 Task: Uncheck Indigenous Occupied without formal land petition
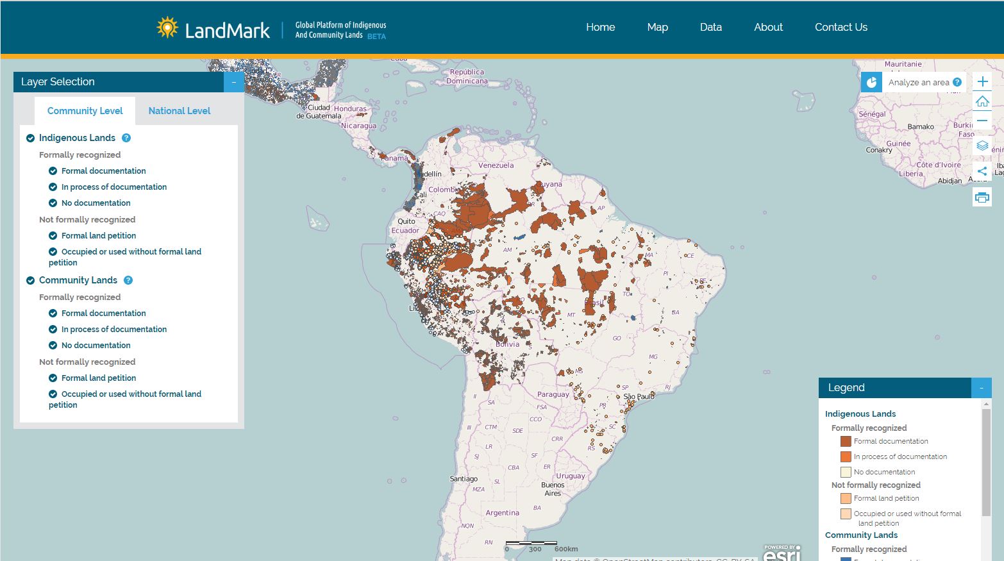53,251
